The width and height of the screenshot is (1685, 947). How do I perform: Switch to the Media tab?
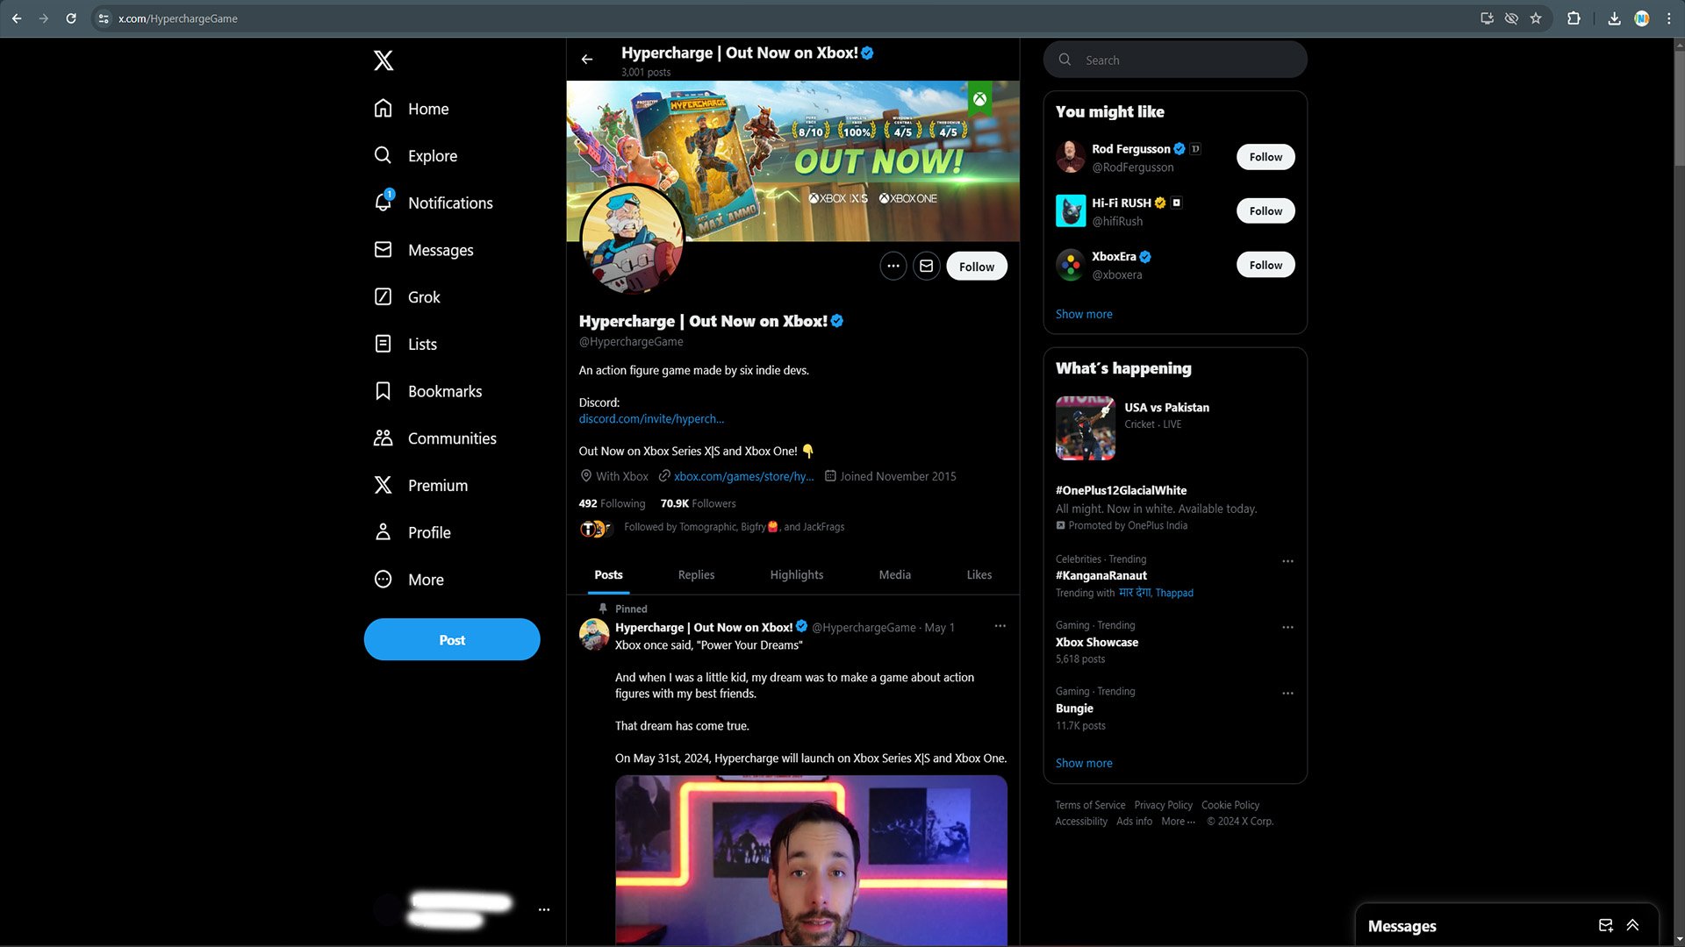point(894,575)
